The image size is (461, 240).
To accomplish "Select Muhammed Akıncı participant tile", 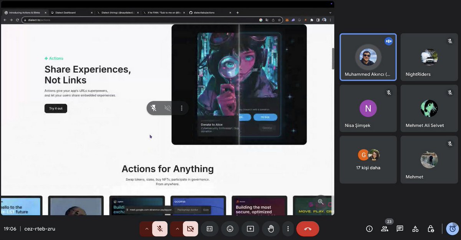I will [x=368, y=57].
